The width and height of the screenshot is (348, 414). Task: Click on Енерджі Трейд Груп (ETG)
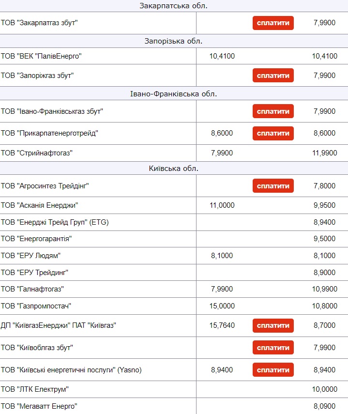pyautogui.click(x=55, y=222)
